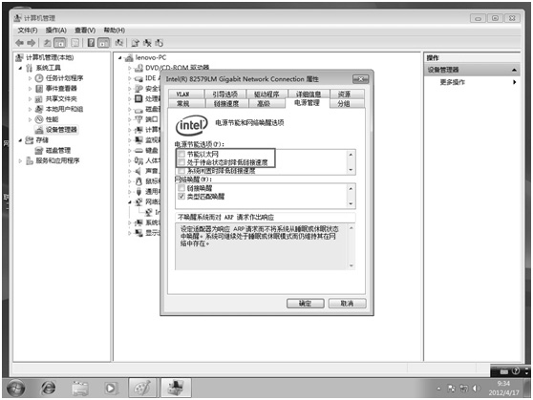Image resolution: width=533 pixels, height=400 pixels.
Task: Toggle 处于待命状态时降低链接速度 checkbox
Action: pyautogui.click(x=181, y=162)
